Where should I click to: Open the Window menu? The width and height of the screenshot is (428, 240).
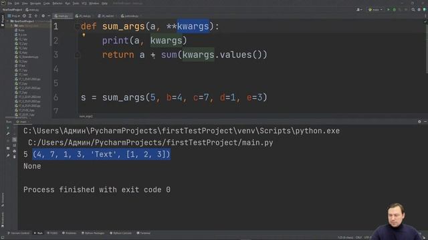click(x=94, y=3)
